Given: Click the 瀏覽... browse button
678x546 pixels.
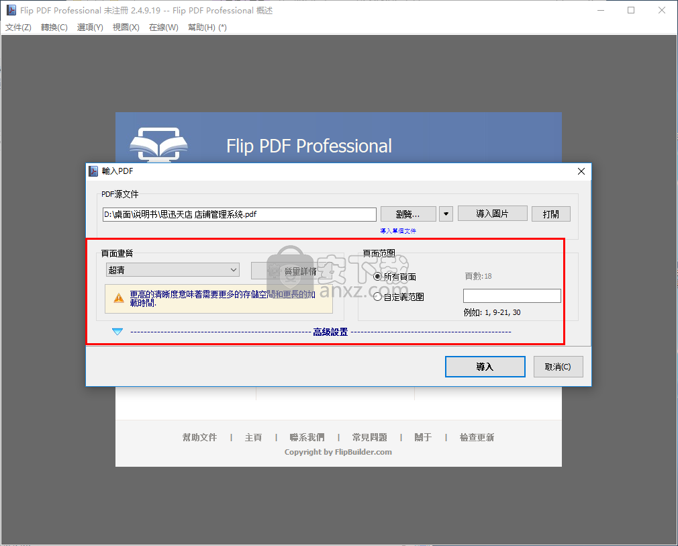Looking at the screenshot, I should coord(408,214).
